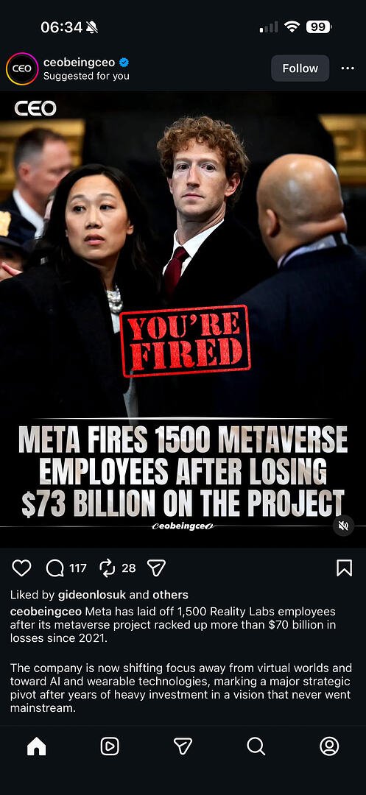This screenshot has width=366, height=795.
Task: Like the post with the heart icon
Action: coord(21,568)
